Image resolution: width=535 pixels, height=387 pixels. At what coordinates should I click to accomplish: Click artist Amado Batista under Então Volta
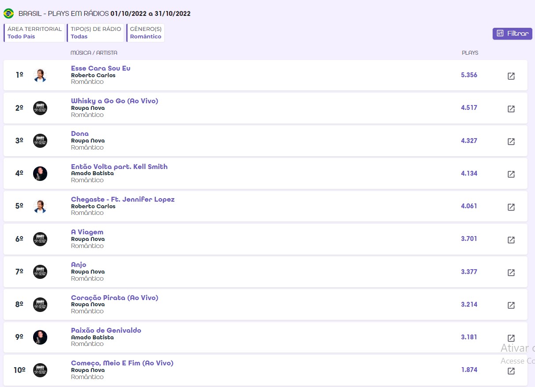pos(92,173)
